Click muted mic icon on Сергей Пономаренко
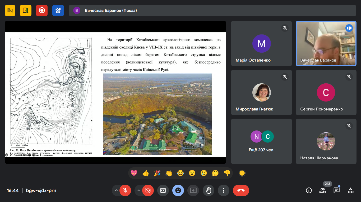Viewport: 361px width, 202px height. pos(349,77)
